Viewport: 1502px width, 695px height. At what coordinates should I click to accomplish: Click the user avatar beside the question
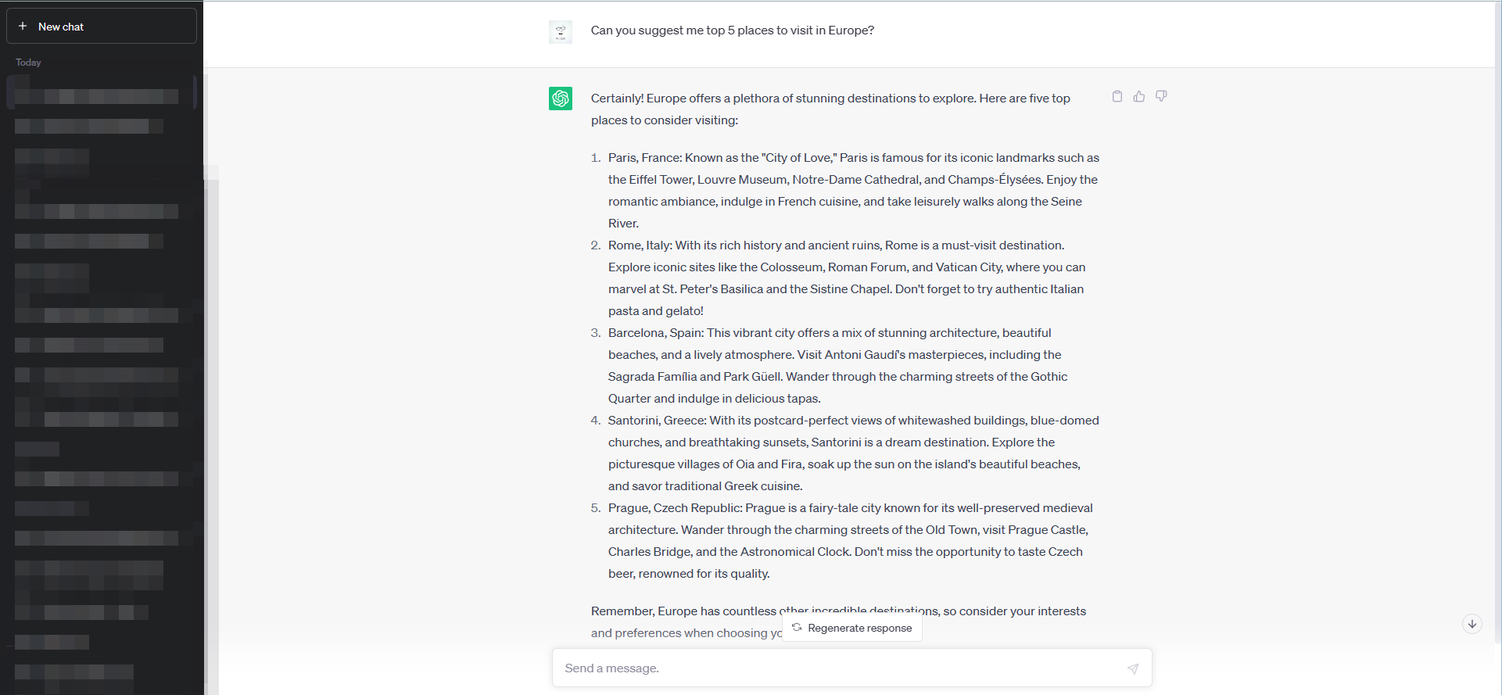coord(561,31)
